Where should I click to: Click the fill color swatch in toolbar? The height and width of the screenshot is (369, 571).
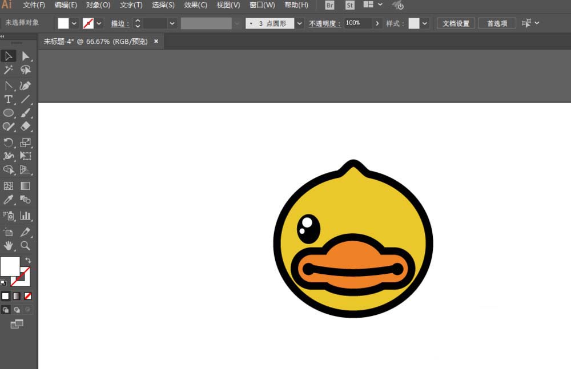pyautogui.click(x=63, y=23)
